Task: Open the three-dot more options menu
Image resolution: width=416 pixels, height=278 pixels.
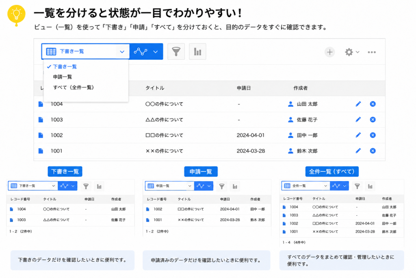Action: tap(372, 53)
